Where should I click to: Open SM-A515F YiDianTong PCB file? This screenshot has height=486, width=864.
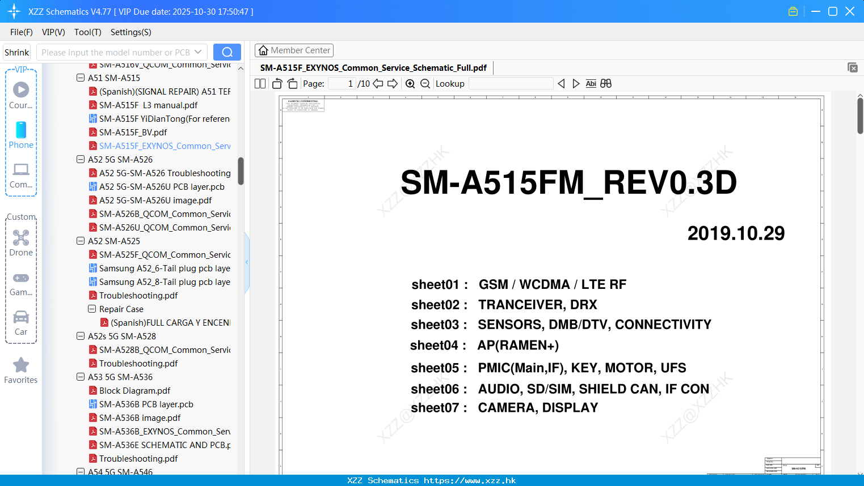(159, 119)
